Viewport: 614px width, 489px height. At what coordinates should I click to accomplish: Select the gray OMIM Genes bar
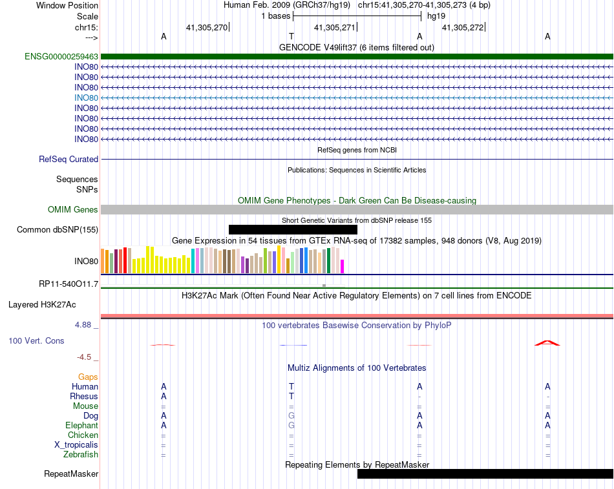click(357, 209)
